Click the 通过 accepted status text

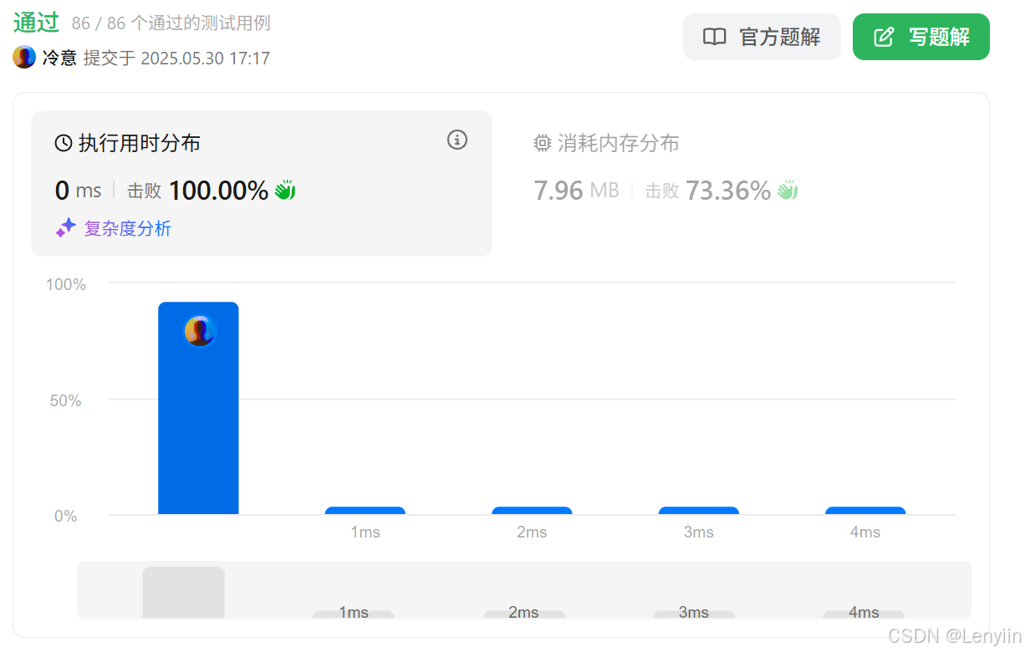36,23
